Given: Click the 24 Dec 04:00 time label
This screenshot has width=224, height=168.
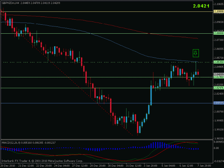Looking at the screenshot, I should pyautogui.click(x=62, y=166).
